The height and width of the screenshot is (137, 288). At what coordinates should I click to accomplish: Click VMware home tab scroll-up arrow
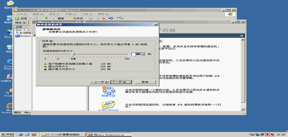243,39
